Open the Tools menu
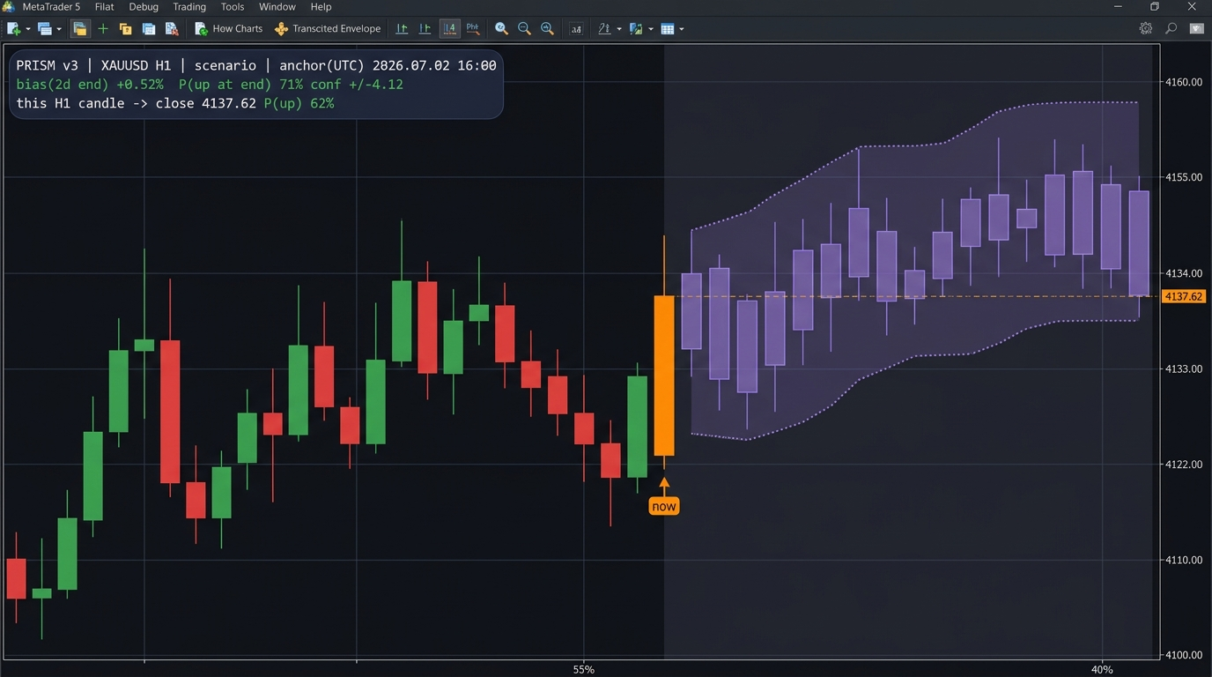Image resolution: width=1212 pixels, height=677 pixels. coord(233,7)
